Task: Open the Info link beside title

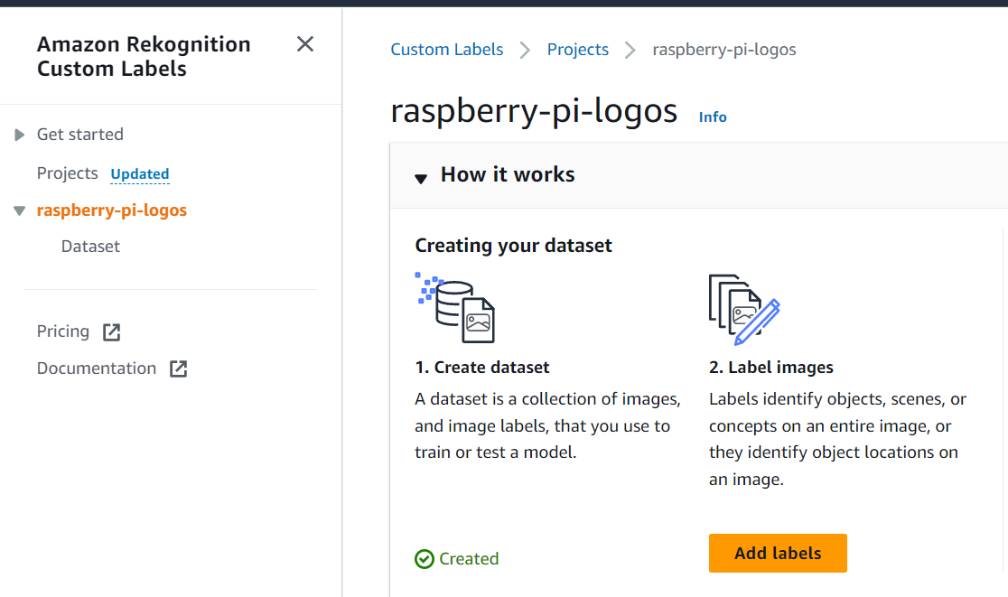Action: 713,117
